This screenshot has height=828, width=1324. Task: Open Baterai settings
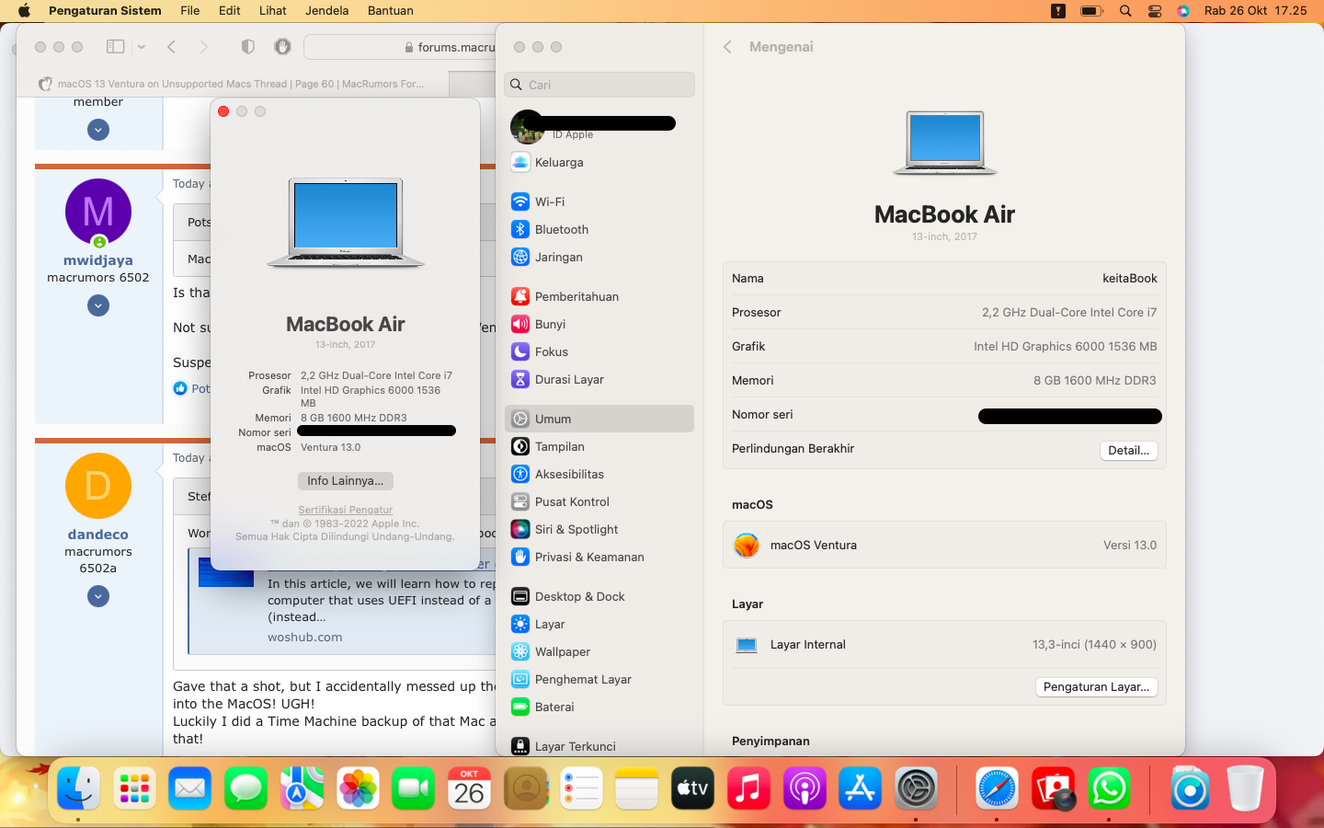click(599, 707)
